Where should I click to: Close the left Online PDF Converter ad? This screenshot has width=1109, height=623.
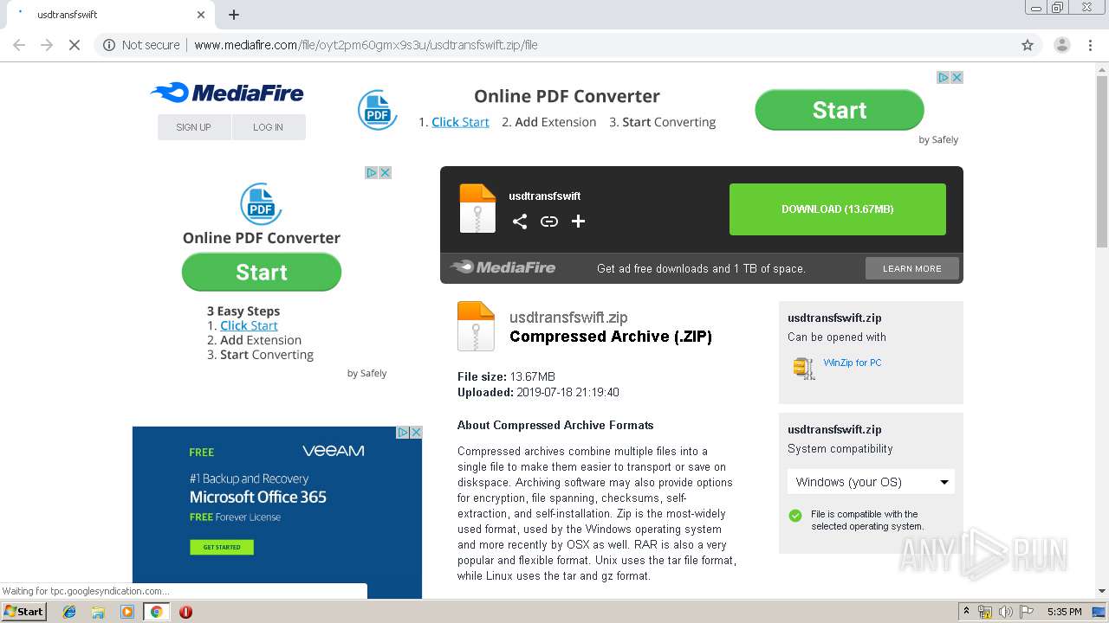(x=386, y=172)
